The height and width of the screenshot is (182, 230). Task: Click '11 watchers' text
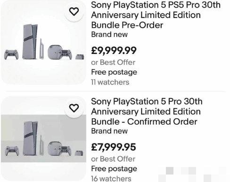tap(110, 82)
